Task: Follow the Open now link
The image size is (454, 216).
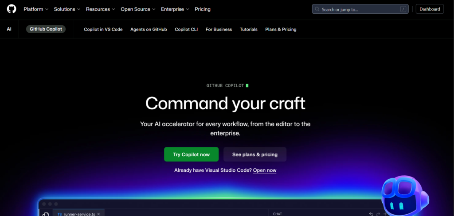Action: (265, 170)
